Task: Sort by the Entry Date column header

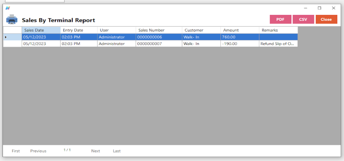Action: [79, 30]
